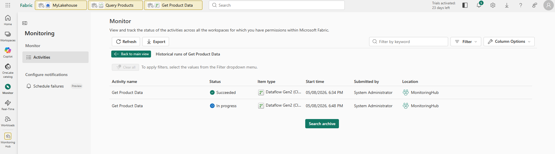Click the Configure notifications heading
The image size is (555, 154).
tap(46, 75)
